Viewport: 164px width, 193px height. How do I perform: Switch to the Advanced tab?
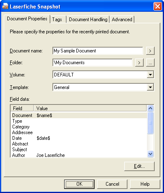(122, 20)
